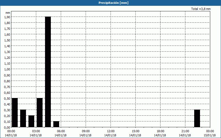Click the Precipitación [mm] chart title
The image size is (221, 138).
(x=114, y=3)
